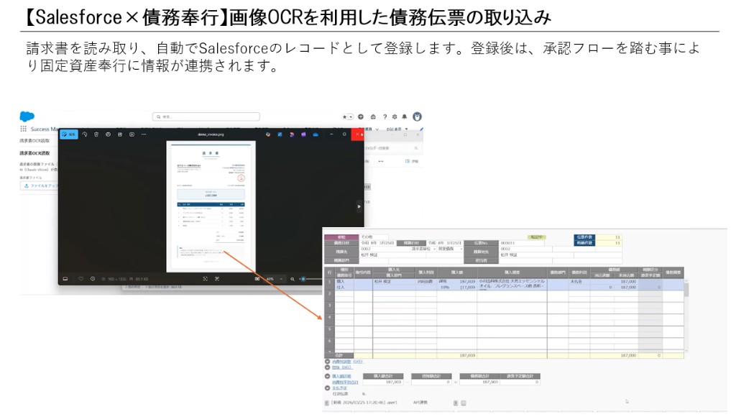Open the Salesforce App Launcher grid icon

pos(24,129)
